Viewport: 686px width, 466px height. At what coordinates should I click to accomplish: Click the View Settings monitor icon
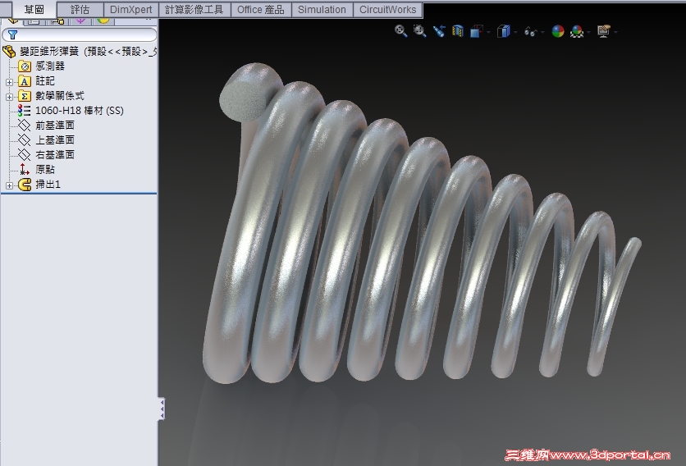pyautogui.click(x=604, y=31)
